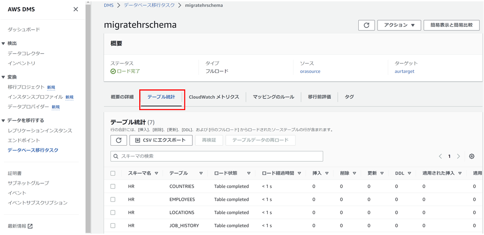Switch to タグ tab
This screenshot has height=235, width=484.
click(349, 97)
